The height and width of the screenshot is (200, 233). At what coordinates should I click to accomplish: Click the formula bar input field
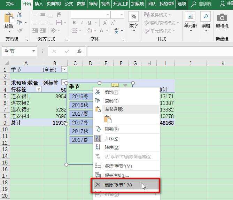[x=160, y=51]
